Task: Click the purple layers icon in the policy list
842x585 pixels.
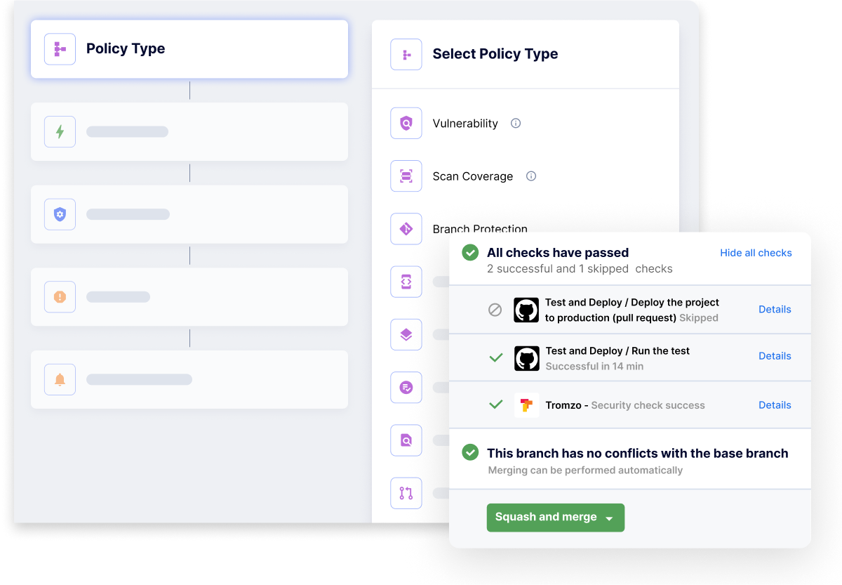Action: [406, 334]
